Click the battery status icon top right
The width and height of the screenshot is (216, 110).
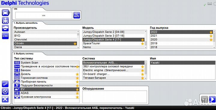click(209, 4)
